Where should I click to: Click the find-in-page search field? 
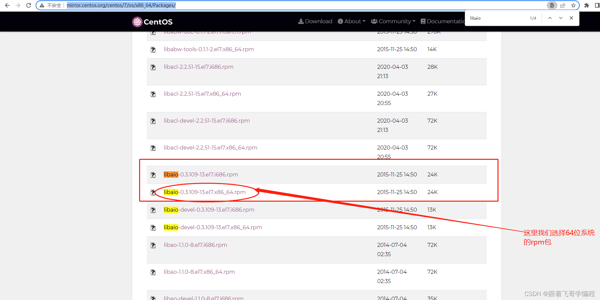click(498, 18)
